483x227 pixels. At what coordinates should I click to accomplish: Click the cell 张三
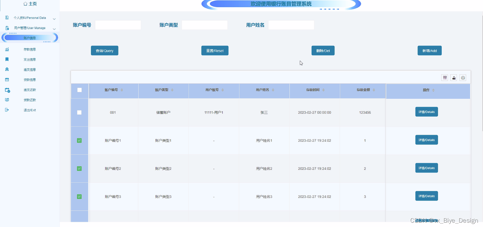click(x=264, y=113)
